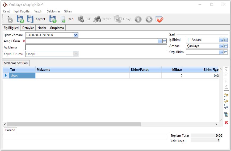231x151 pixels.
Task: Click the first yellow add row arrow icon
Action: pyautogui.click(x=226, y=95)
